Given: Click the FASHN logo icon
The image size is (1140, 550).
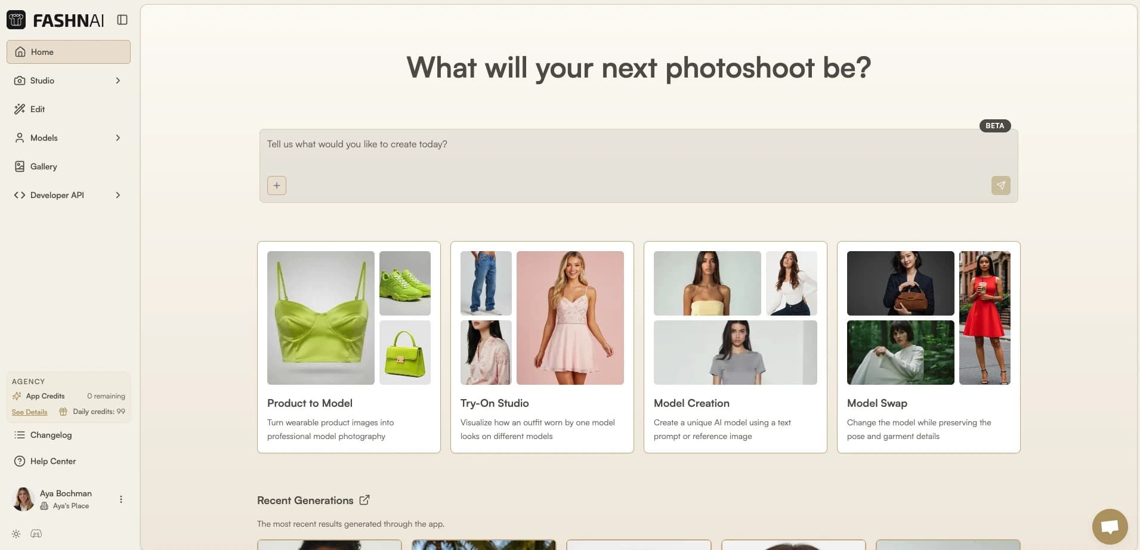Looking at the screenshot, I should click(x=16, y=20).
